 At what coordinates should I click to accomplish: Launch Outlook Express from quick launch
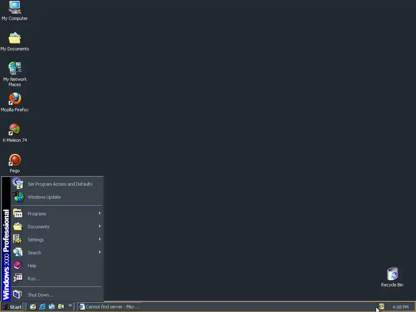(x=52, y=307)
